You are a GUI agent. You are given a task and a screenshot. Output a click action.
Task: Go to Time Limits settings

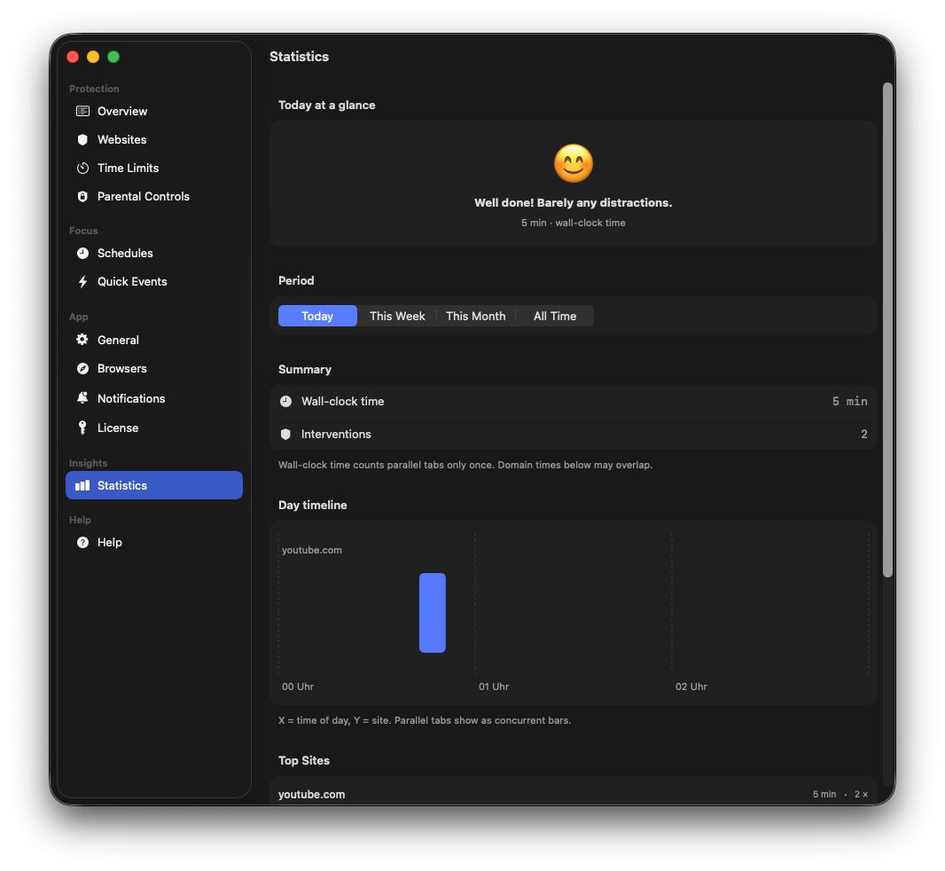[153, 168]
